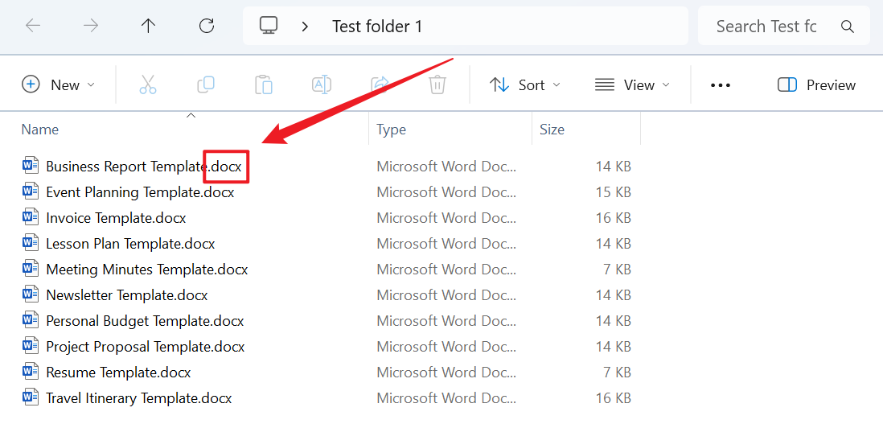Click the Cut scissors icon

(148, 84)
